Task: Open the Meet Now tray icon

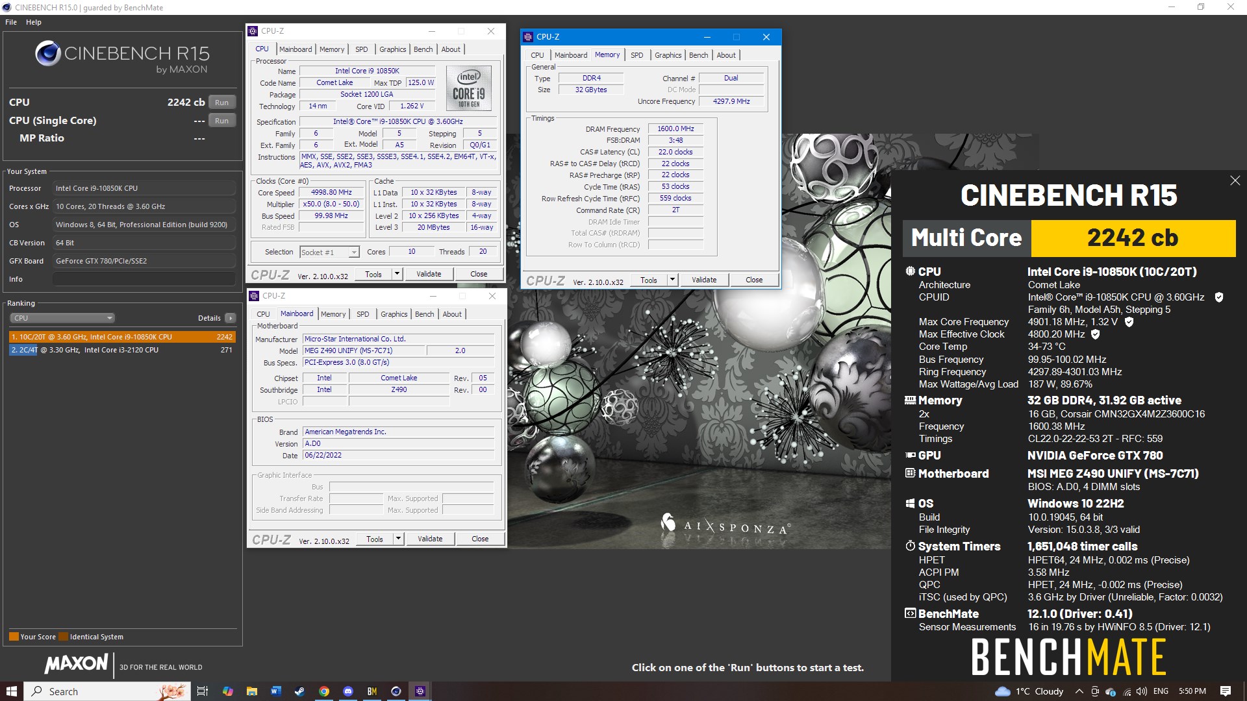Action: point(1095,691)
